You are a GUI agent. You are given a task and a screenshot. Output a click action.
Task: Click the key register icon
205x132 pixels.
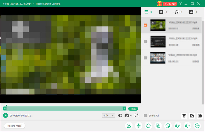[181, 4]
